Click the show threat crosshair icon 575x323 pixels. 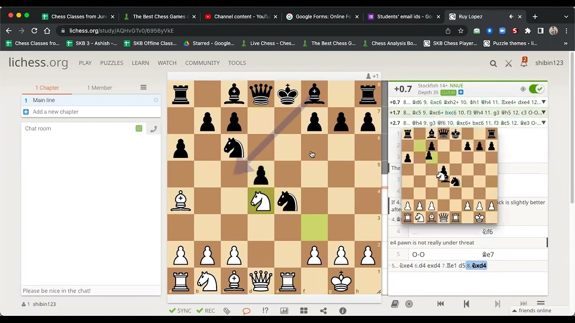click(x=523, y=89)
